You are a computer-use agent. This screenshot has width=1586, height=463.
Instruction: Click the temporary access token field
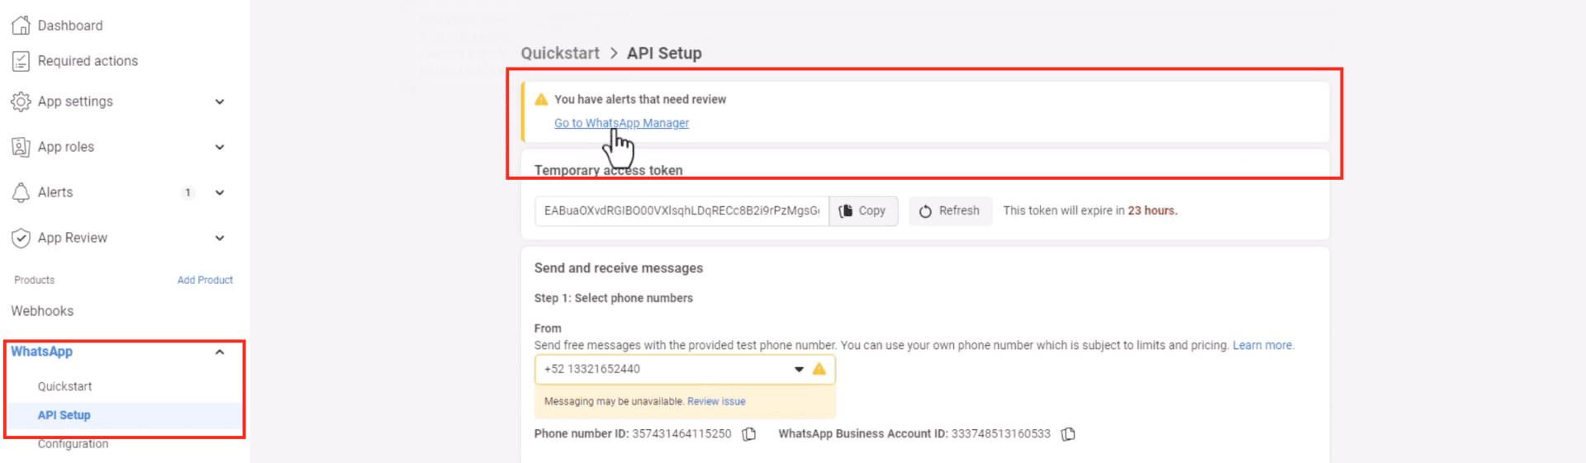click(681, 211)
